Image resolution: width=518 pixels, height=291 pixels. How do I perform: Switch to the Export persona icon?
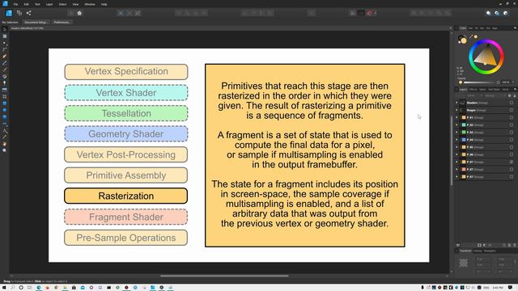pos(29,13)
